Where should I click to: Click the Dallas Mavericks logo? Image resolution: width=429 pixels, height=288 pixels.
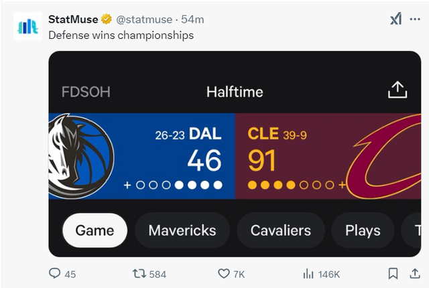coord(81,156)
